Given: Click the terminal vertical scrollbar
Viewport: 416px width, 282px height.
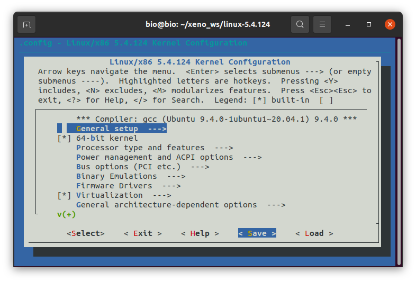Looking at the screenshot, I should [399, 152].
